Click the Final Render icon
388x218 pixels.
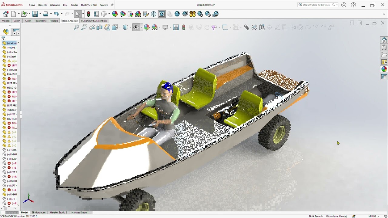click(177, 14)
